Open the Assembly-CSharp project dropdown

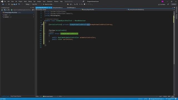pyautogui.click(x=58, y=10)
